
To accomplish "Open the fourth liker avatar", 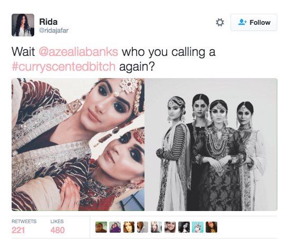I will pos(142,227).
